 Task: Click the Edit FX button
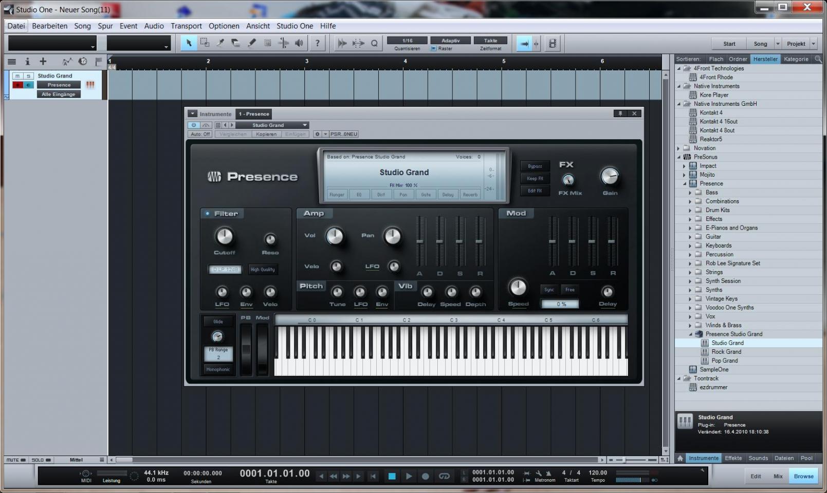click(x=535, y=191)
